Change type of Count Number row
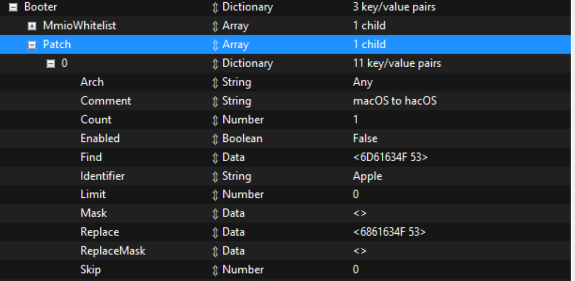 [215, 120]
